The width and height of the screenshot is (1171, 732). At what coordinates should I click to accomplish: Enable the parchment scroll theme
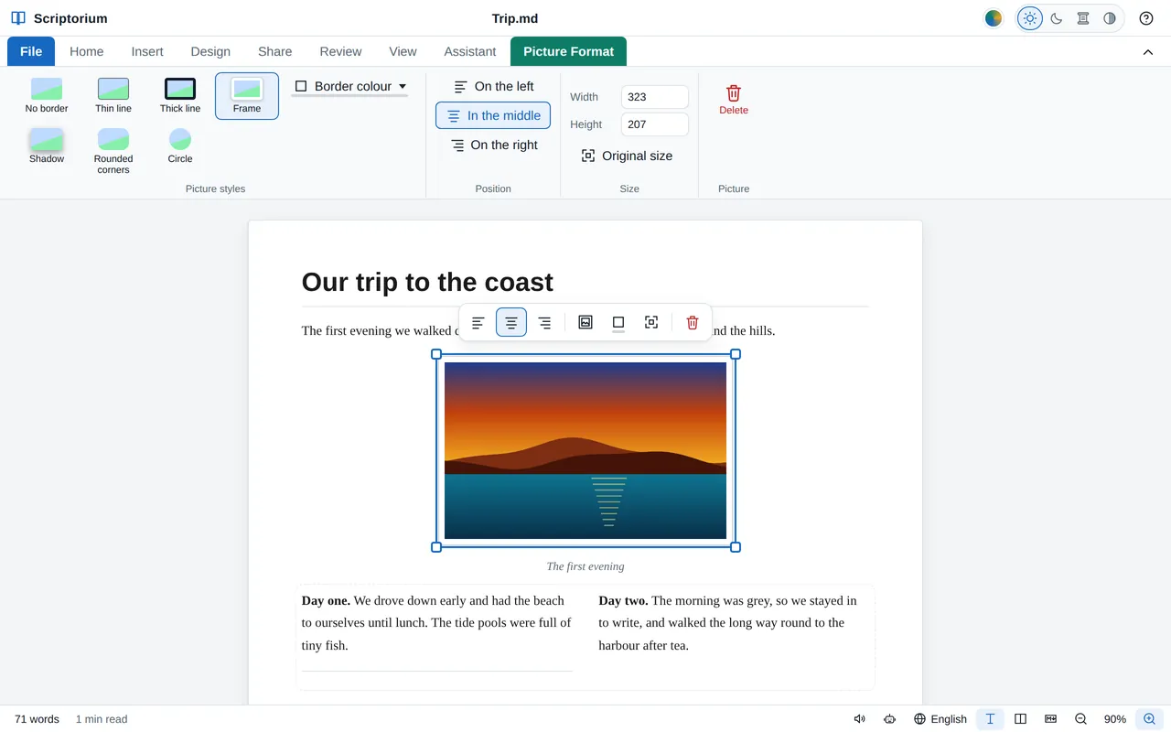pos(1083,18)
